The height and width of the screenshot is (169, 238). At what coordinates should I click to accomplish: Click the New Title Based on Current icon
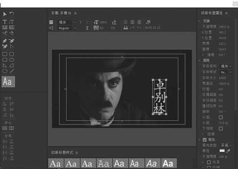51,22
